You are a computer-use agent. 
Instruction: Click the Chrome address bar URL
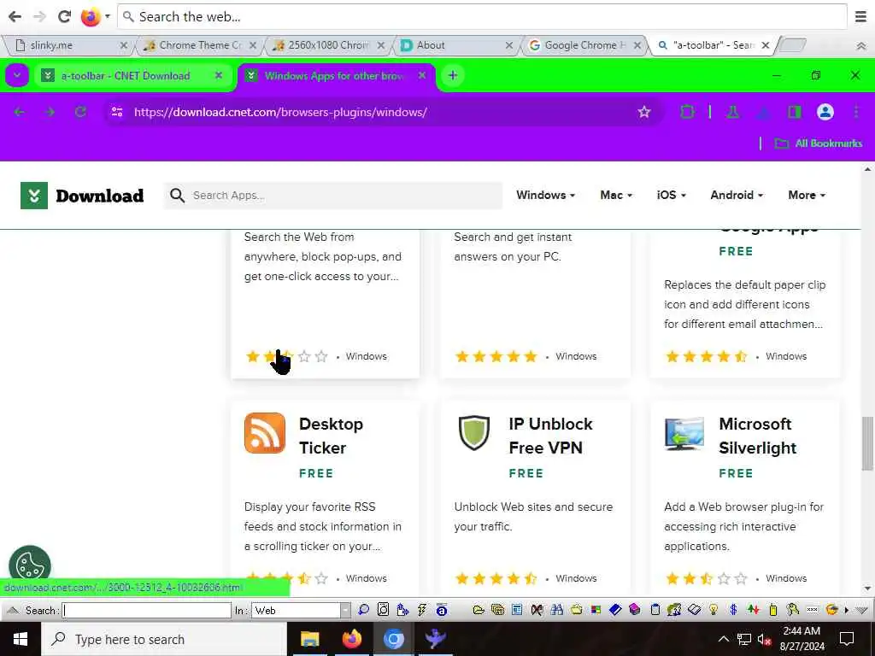point(280,112)
